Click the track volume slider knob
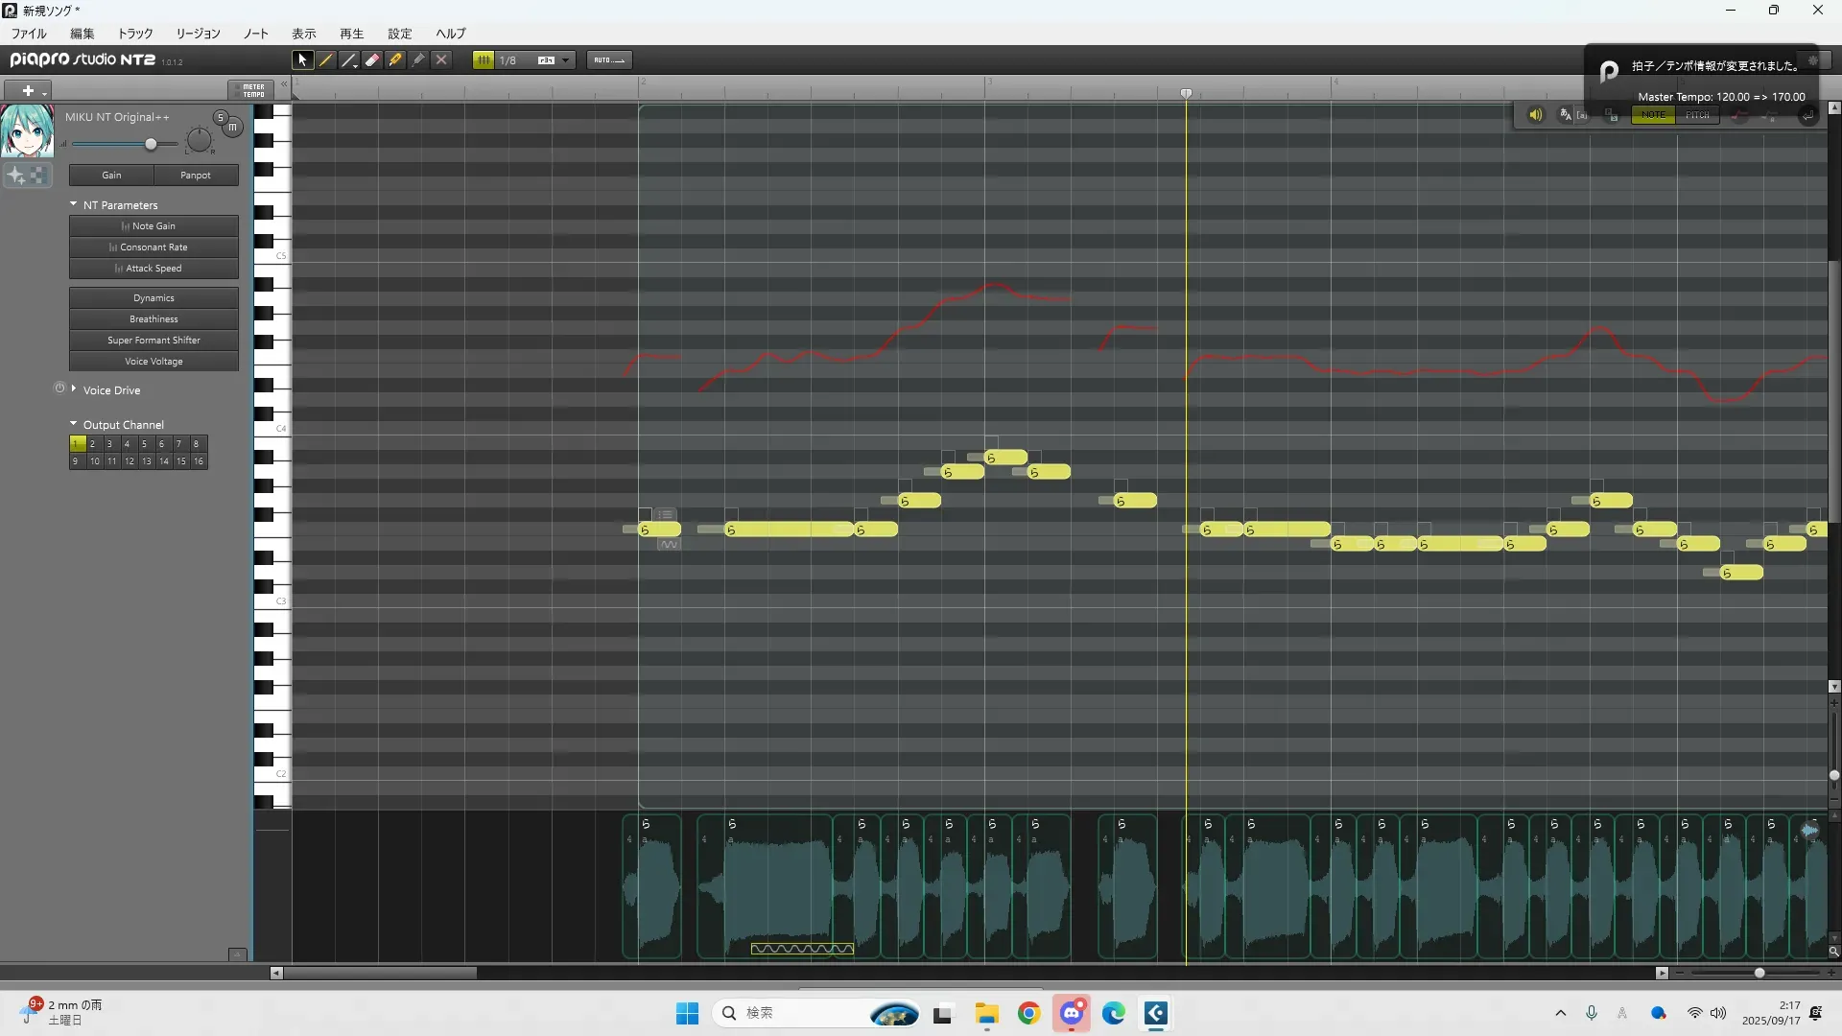This screenshot has height=1036, width=1842. tap(151, 144)
